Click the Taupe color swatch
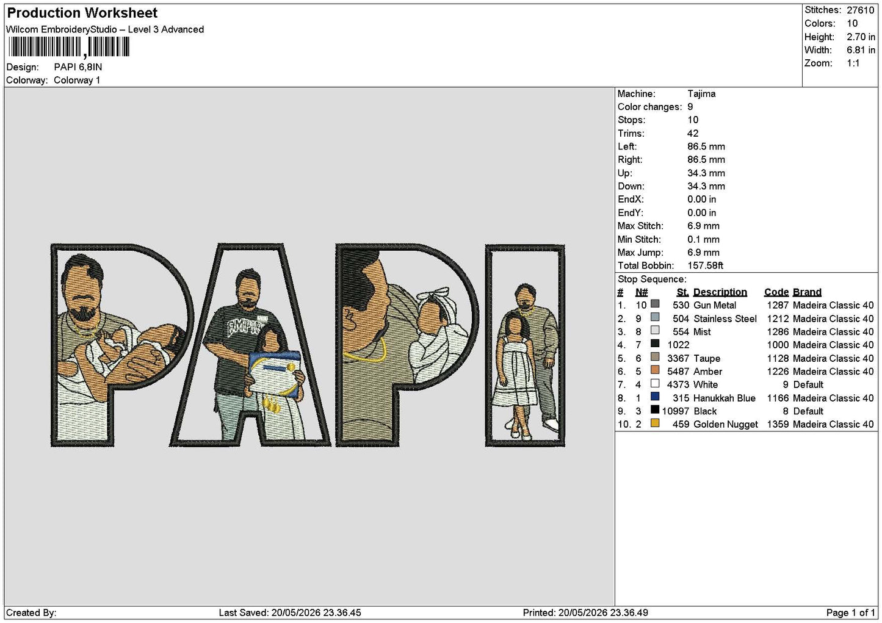This screenshot has height=623, width=882. click(x=655, y=357)
